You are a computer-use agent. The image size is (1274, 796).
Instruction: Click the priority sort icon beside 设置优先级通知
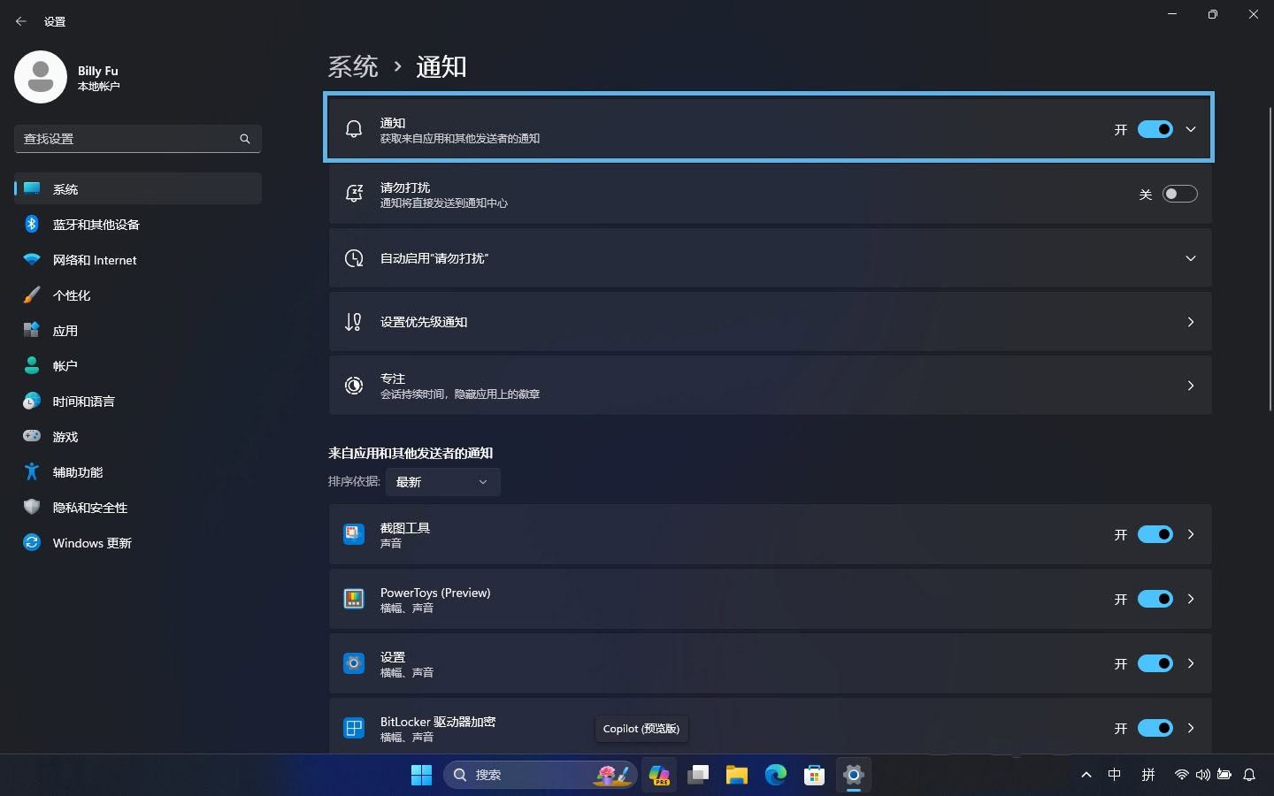click(x=354, y=322)
